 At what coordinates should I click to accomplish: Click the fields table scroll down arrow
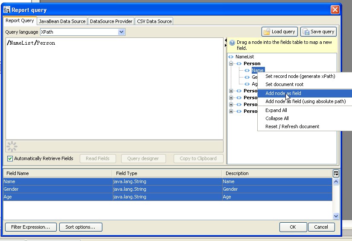(336, 216)
